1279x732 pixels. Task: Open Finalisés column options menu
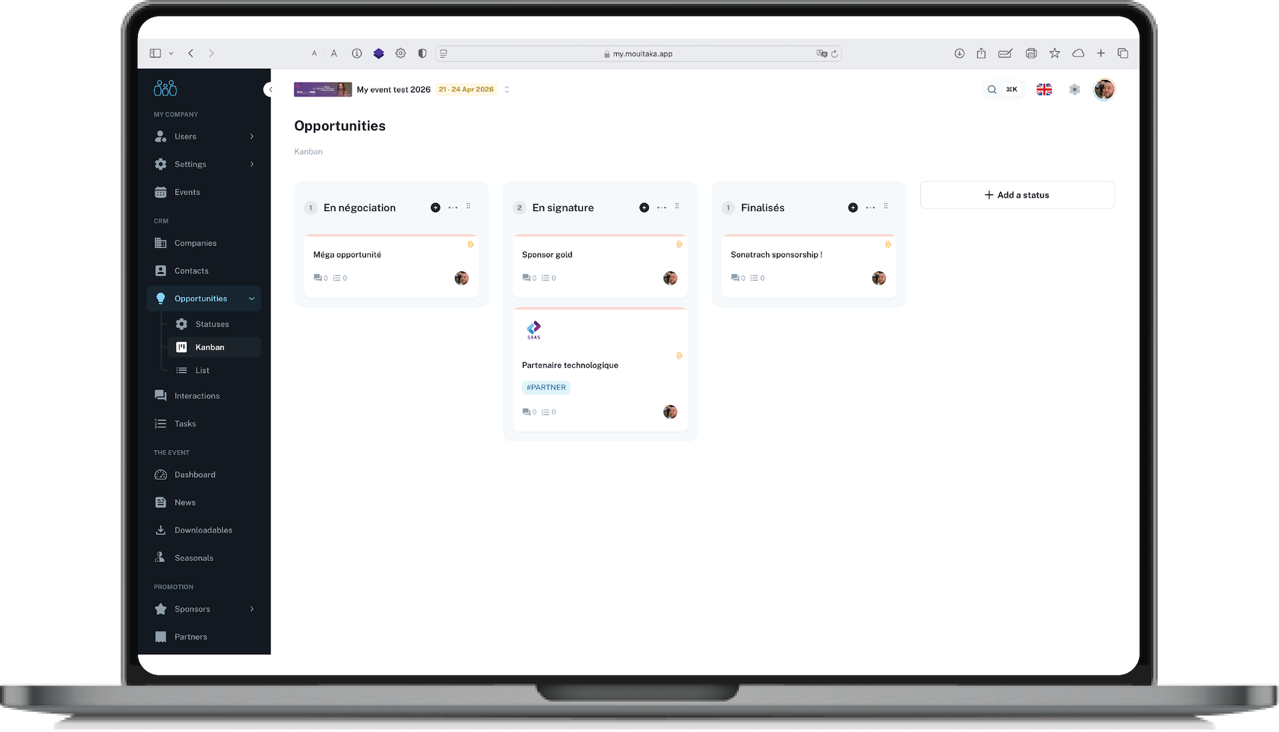tap(871, 208)
